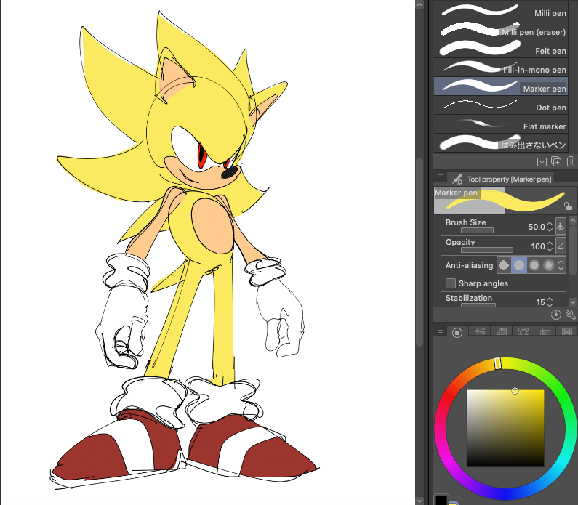
Task: Switch to the Color History tab
Action: point(566,331)
